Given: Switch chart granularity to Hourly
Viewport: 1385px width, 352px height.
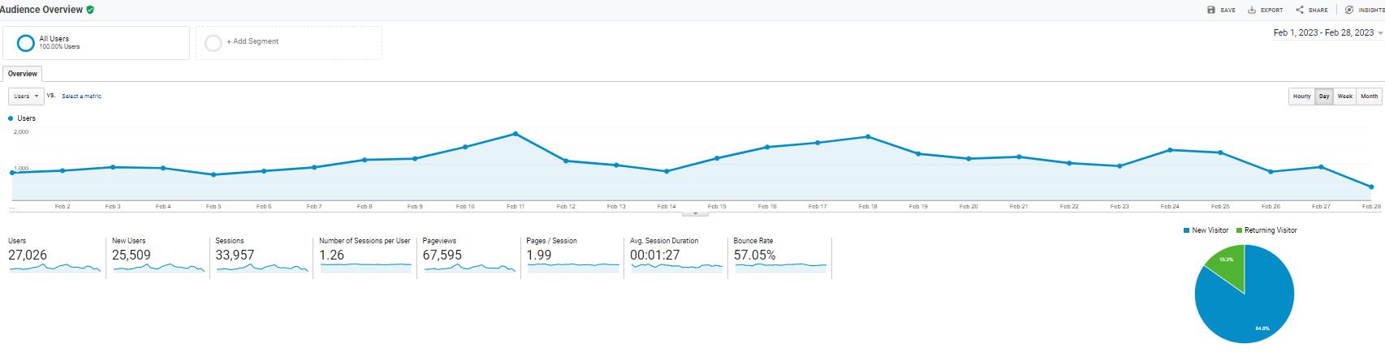Looking at the screenshot, I should click(x=1301, y=97).
